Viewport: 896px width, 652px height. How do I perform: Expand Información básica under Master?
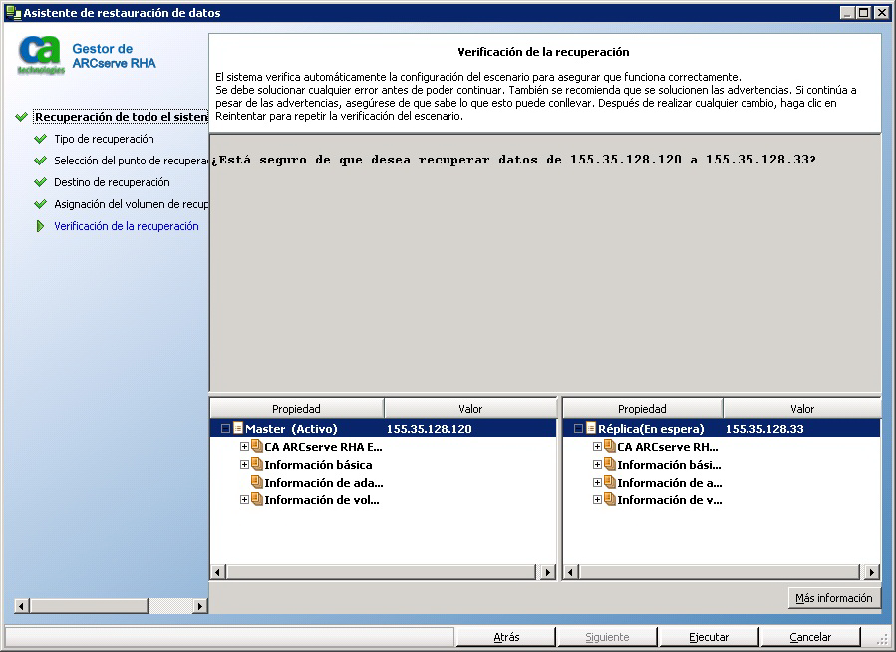tap(245, 465)
